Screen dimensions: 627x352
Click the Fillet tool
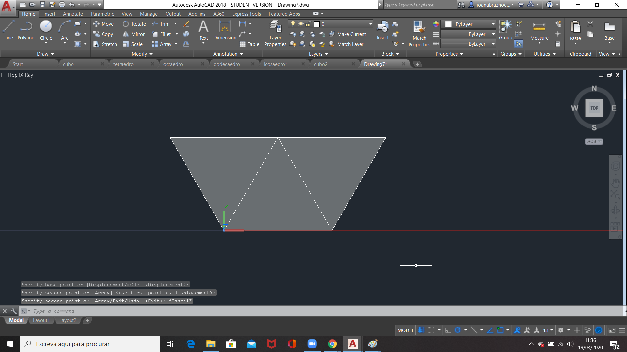161,34
